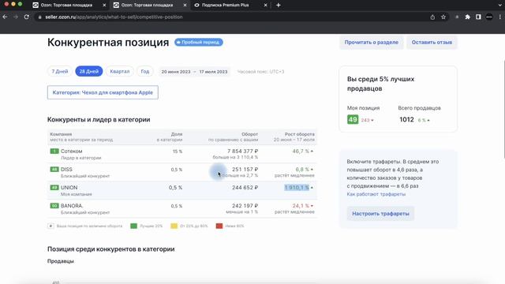The width and height of the screenshot is (505, 284).
Task: Click the green 49 position badge
Action: [x=353, y=119]
